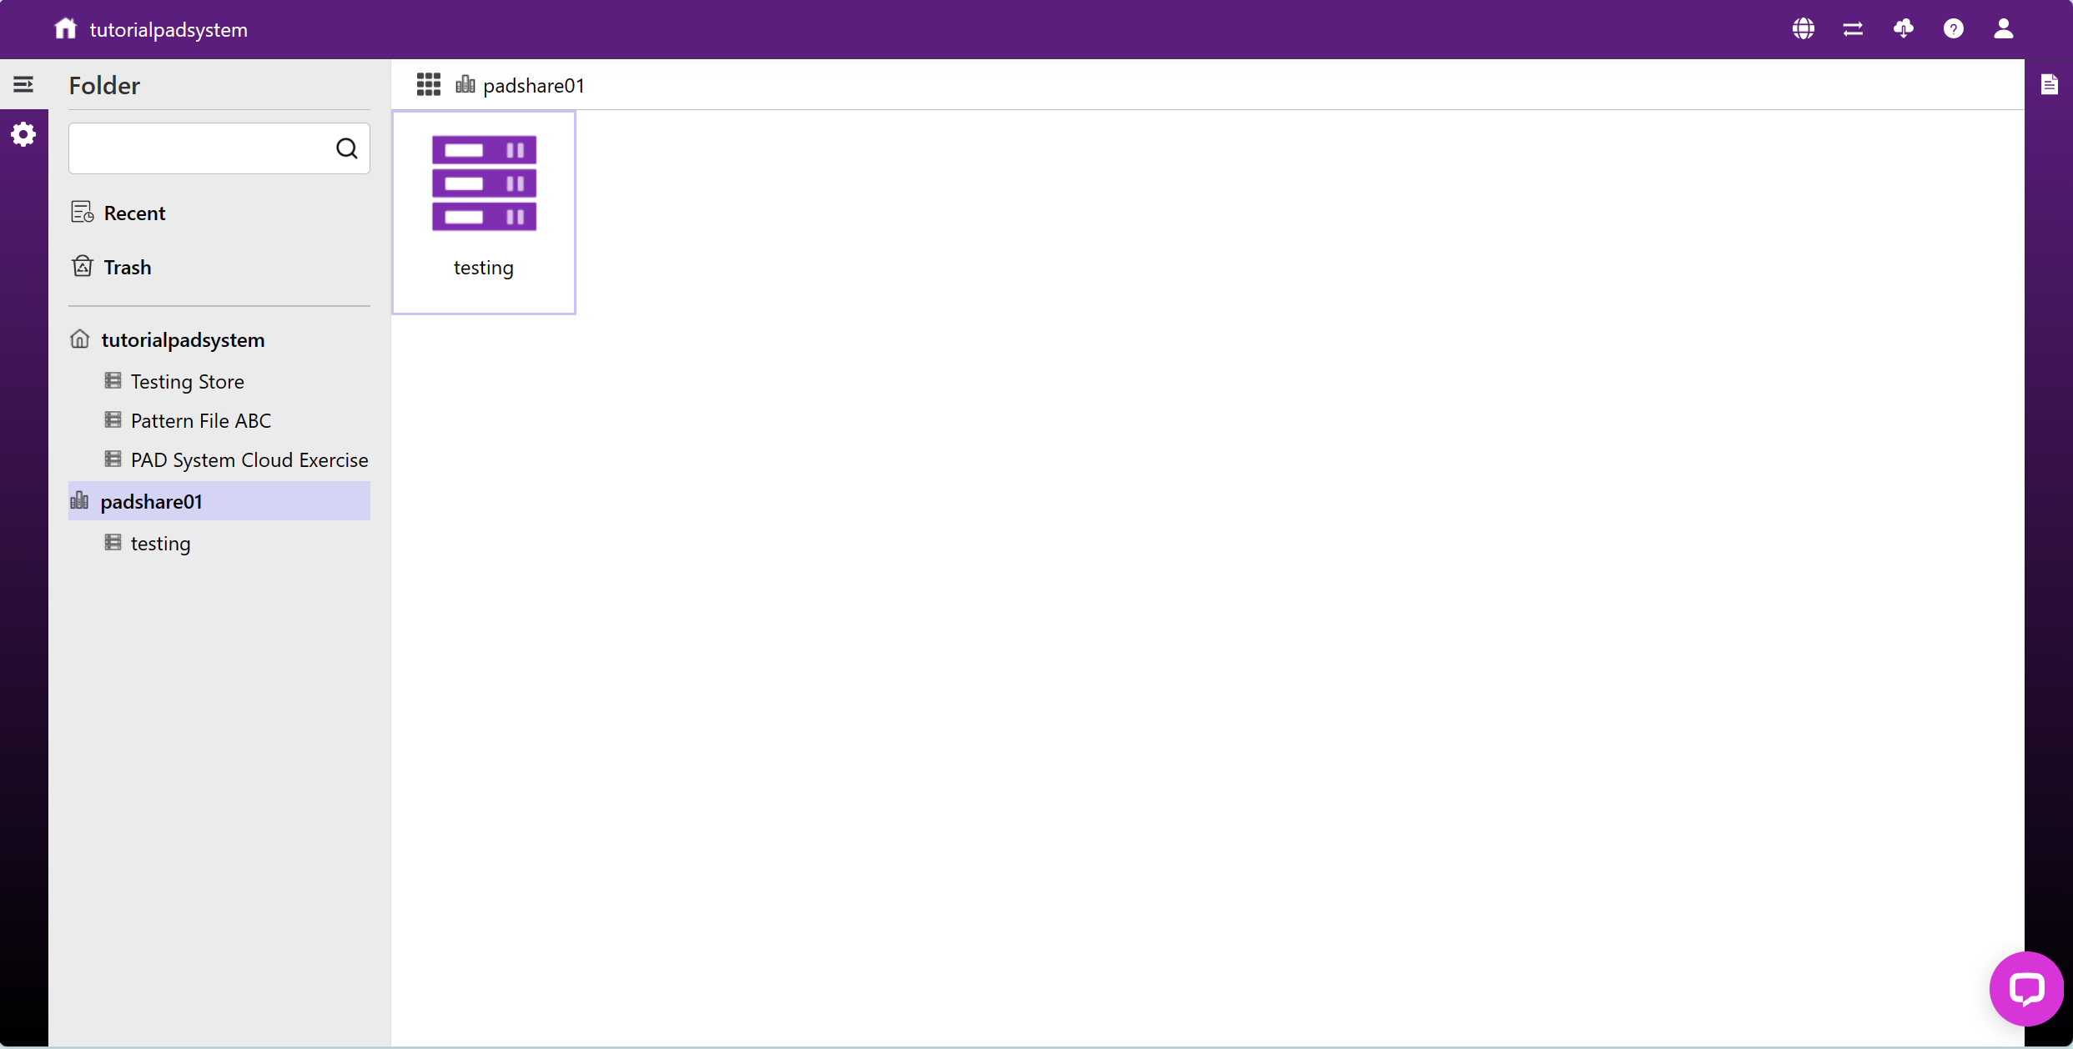Toggle the sidebar menu icon

pos(23,84)
